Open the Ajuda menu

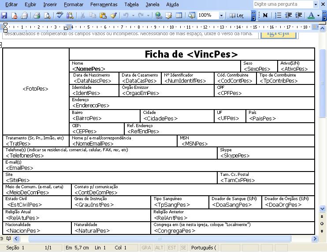click(x=172, y=4)
